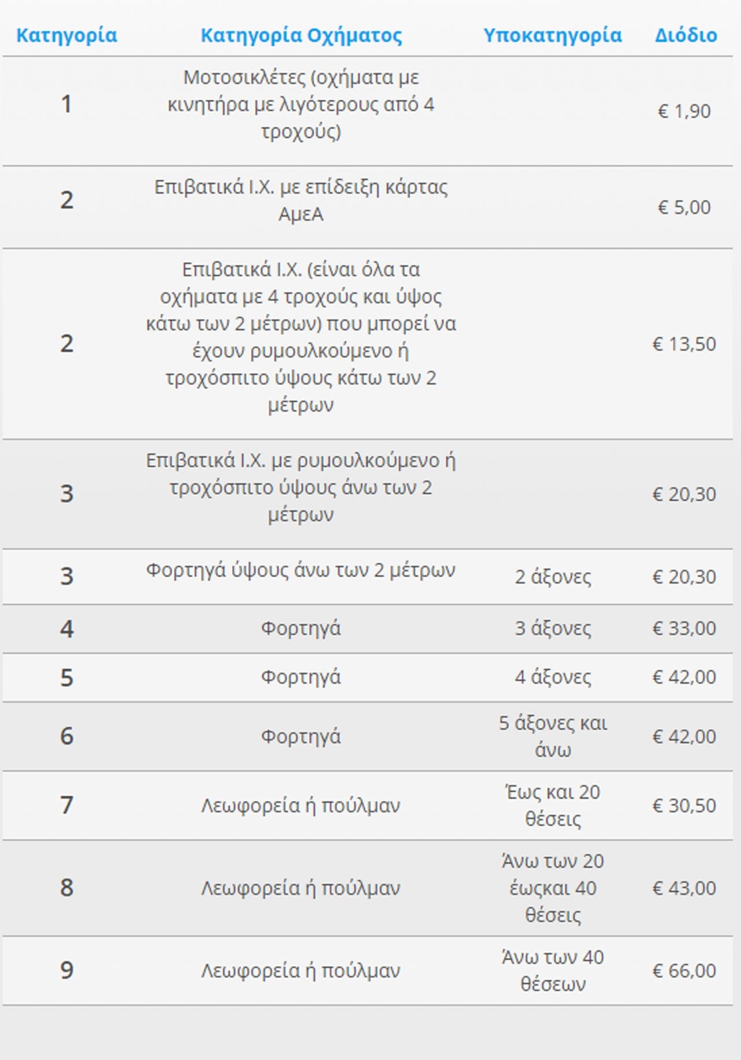Select the € 33,00 toll price
Viewport: 741px width, 1060px height.
click(x=684, y=628)
